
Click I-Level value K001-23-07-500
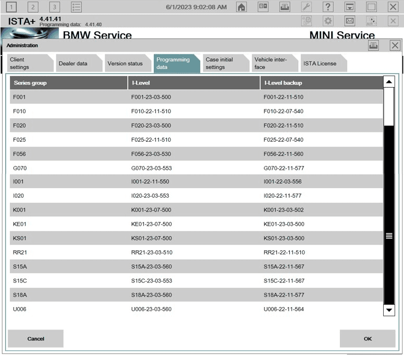point(151,210)
